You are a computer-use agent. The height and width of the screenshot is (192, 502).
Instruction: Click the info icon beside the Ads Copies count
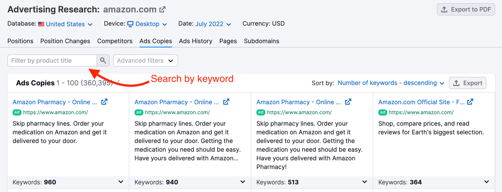[x=118, y=83]
